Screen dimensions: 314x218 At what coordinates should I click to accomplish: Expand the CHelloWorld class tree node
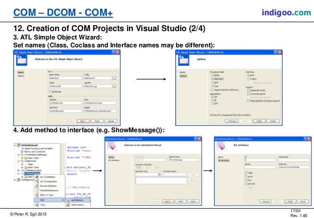pos(18,161)
